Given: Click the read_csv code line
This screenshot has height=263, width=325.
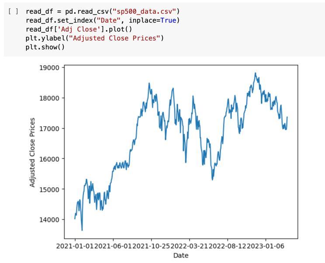Looking at the screenshot, I should 103,11.
